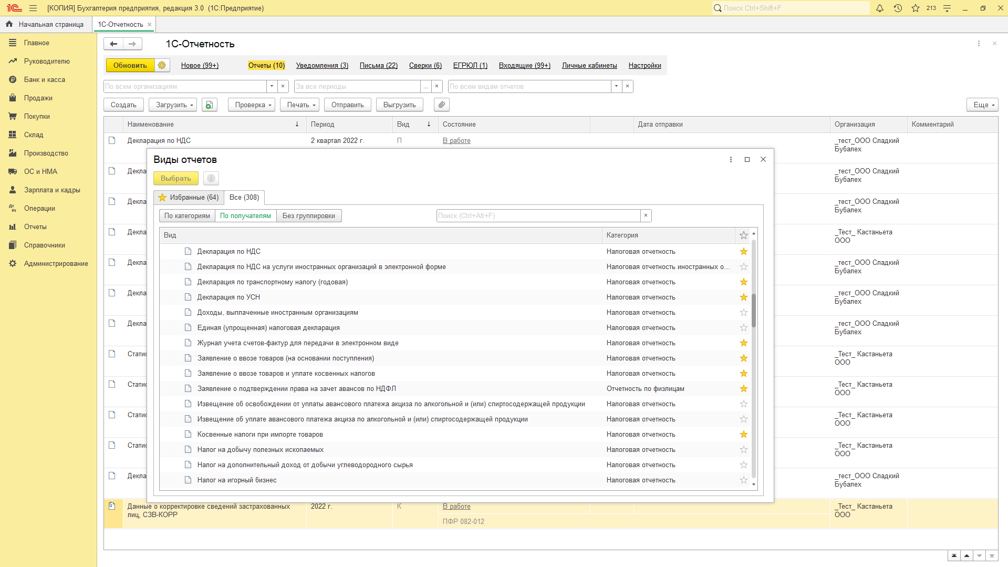The height and width of the screenshot is (567, 1008).
Task: Mark Налог на игорный бизнес as favorite
Action: point(743,480)
